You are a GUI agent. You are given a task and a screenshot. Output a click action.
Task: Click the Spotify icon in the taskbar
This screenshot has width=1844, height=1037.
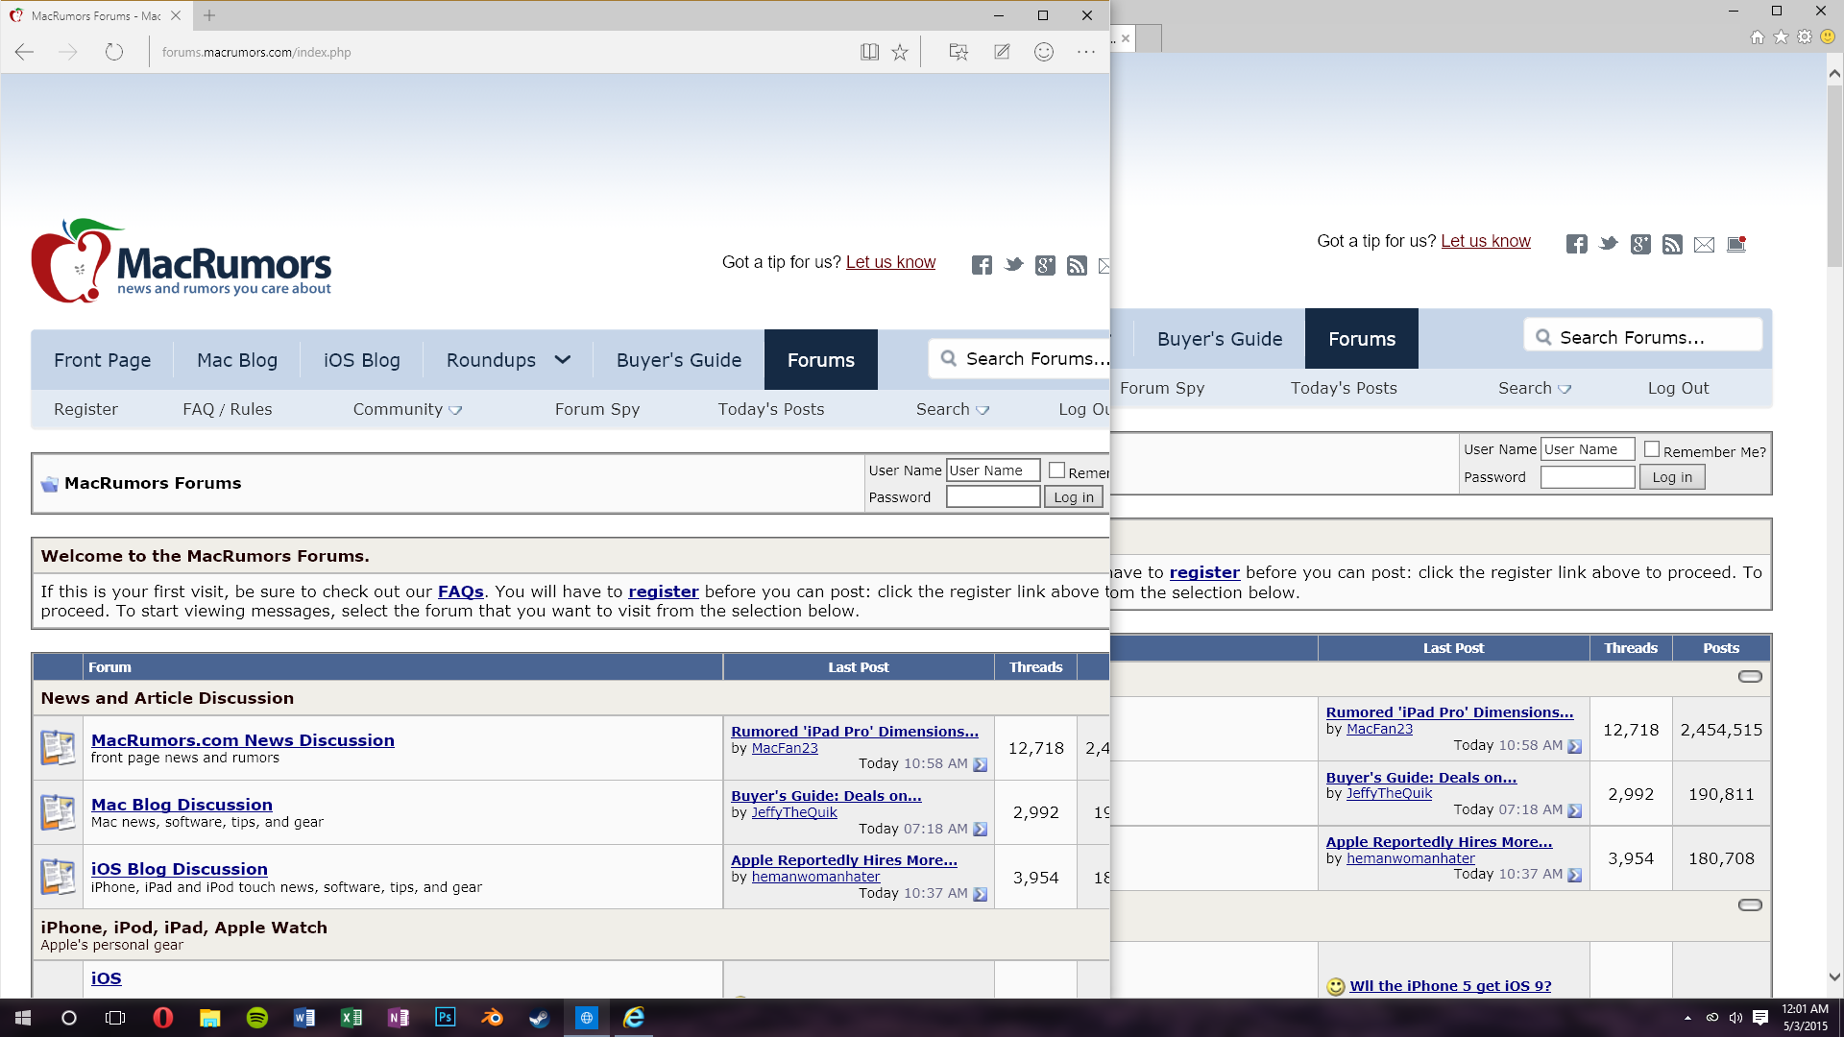pos(256,1018)
